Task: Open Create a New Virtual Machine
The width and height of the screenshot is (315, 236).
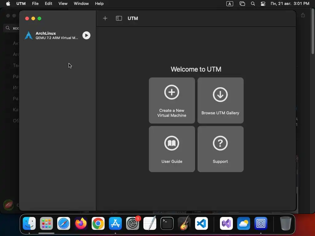Action: coord(172,100)
